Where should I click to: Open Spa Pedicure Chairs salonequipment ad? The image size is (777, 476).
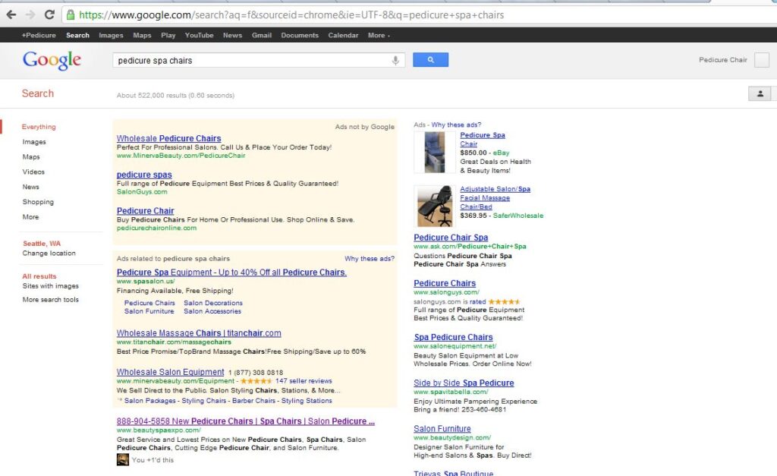(x=454, y=337)
